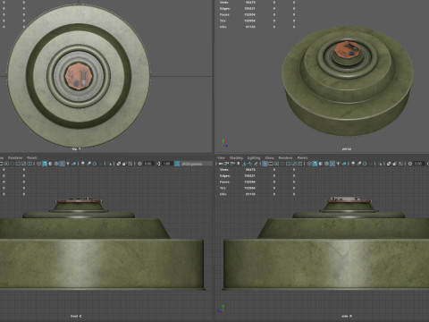Enable use all lights in front view
Screen dimensions: 429x322
(68, 164)
